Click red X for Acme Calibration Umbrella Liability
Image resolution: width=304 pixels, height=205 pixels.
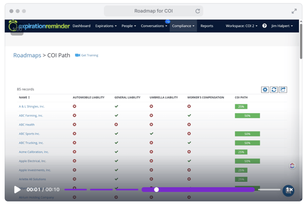[151, 152]
